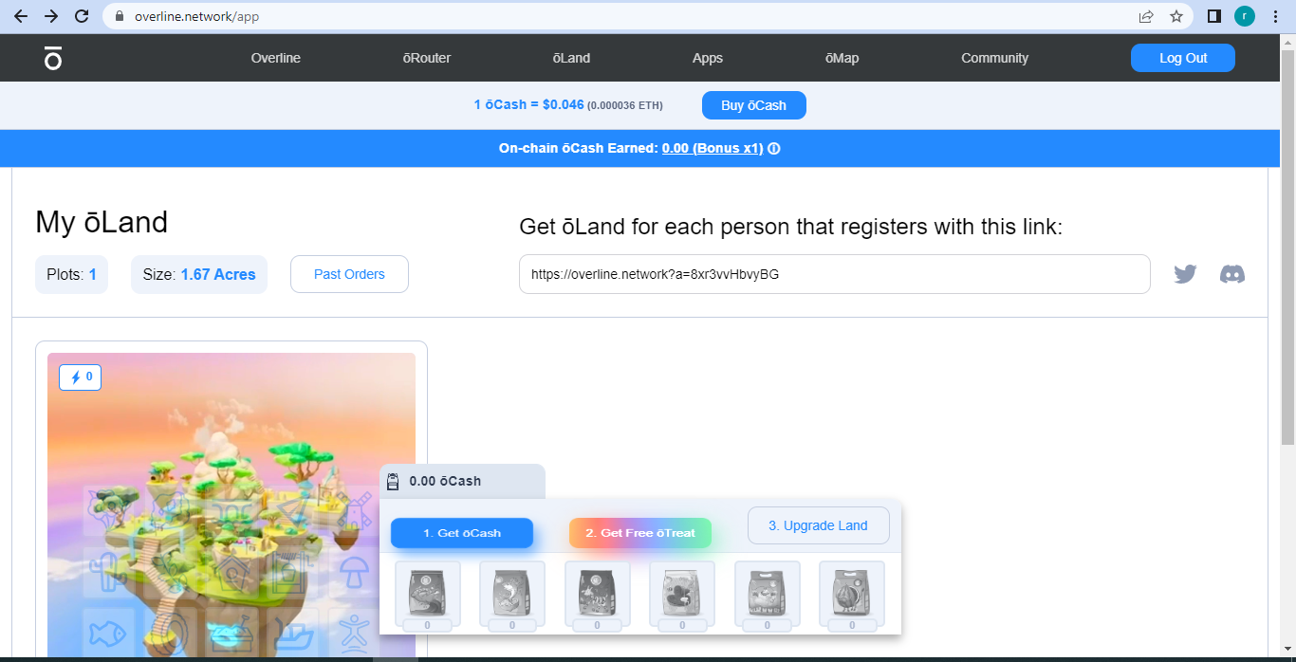This screenshot has width=1296, height=662.
Task: Click the lightning energy badge on land
Action: click(80, 377)
